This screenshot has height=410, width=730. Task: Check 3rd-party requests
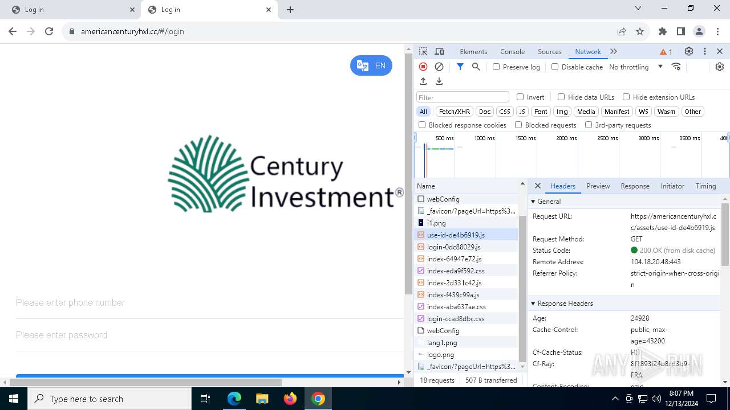click(589, 125)
